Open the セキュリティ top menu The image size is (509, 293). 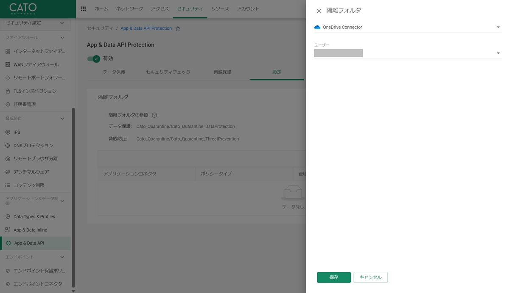pyautogui.click(x=190, y=9)
